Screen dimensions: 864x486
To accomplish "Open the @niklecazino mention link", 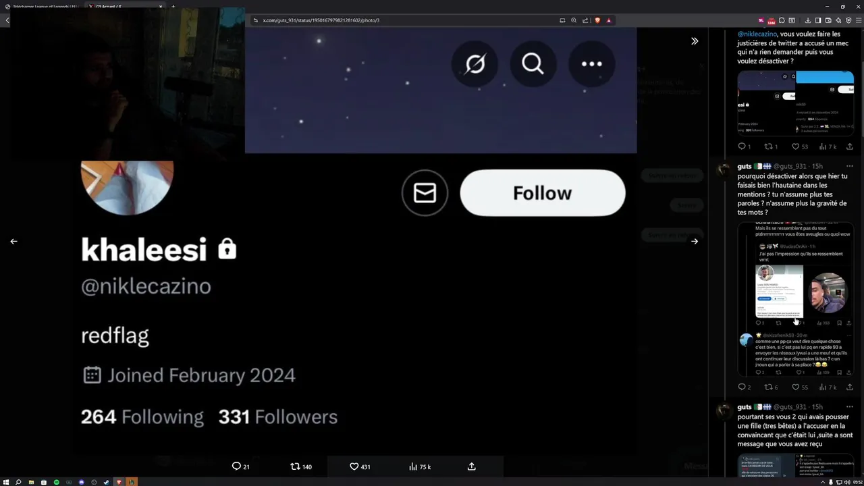I will point(757,34).
